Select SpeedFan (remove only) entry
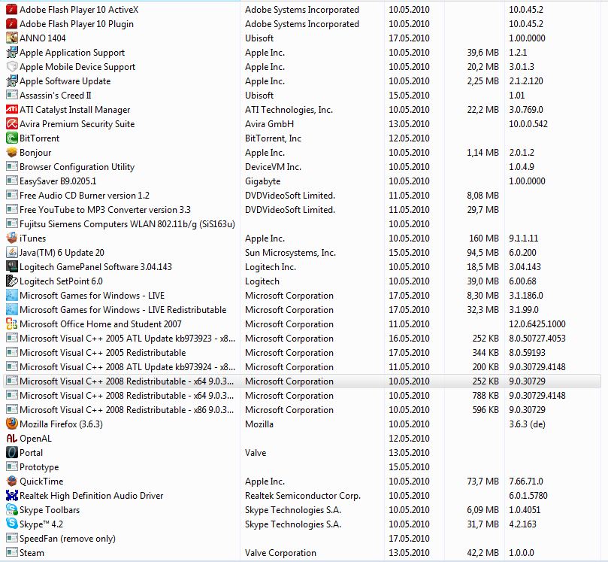 pyautogui.click(x=302, y=539)
